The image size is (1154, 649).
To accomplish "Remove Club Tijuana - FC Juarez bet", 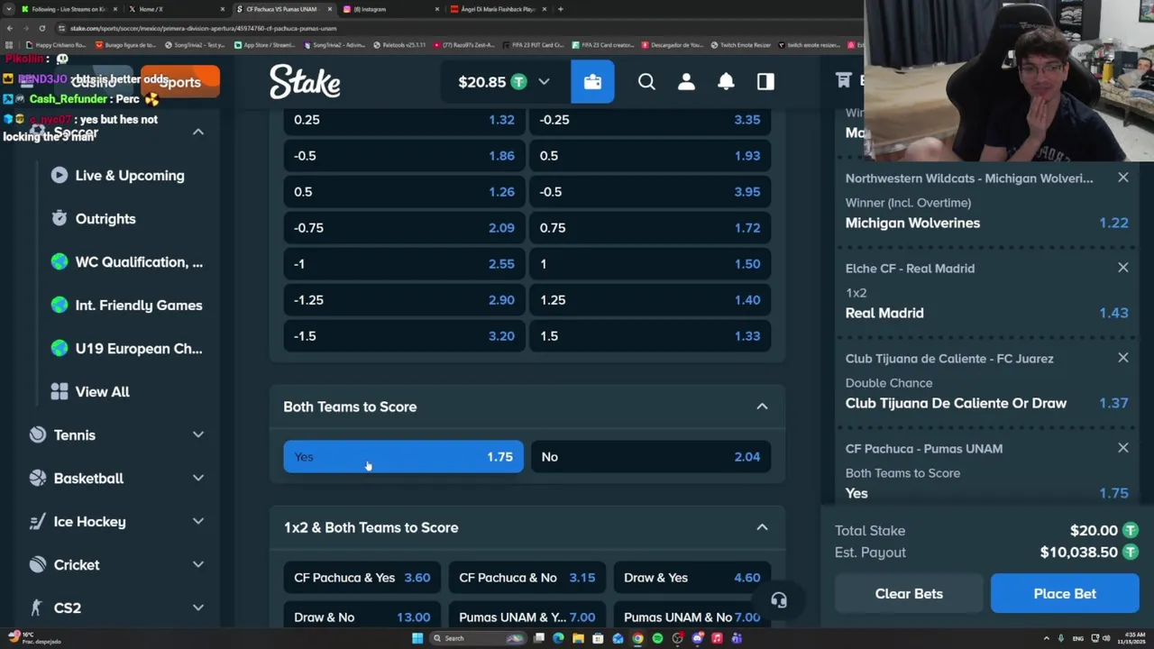I will [1122, 358].
